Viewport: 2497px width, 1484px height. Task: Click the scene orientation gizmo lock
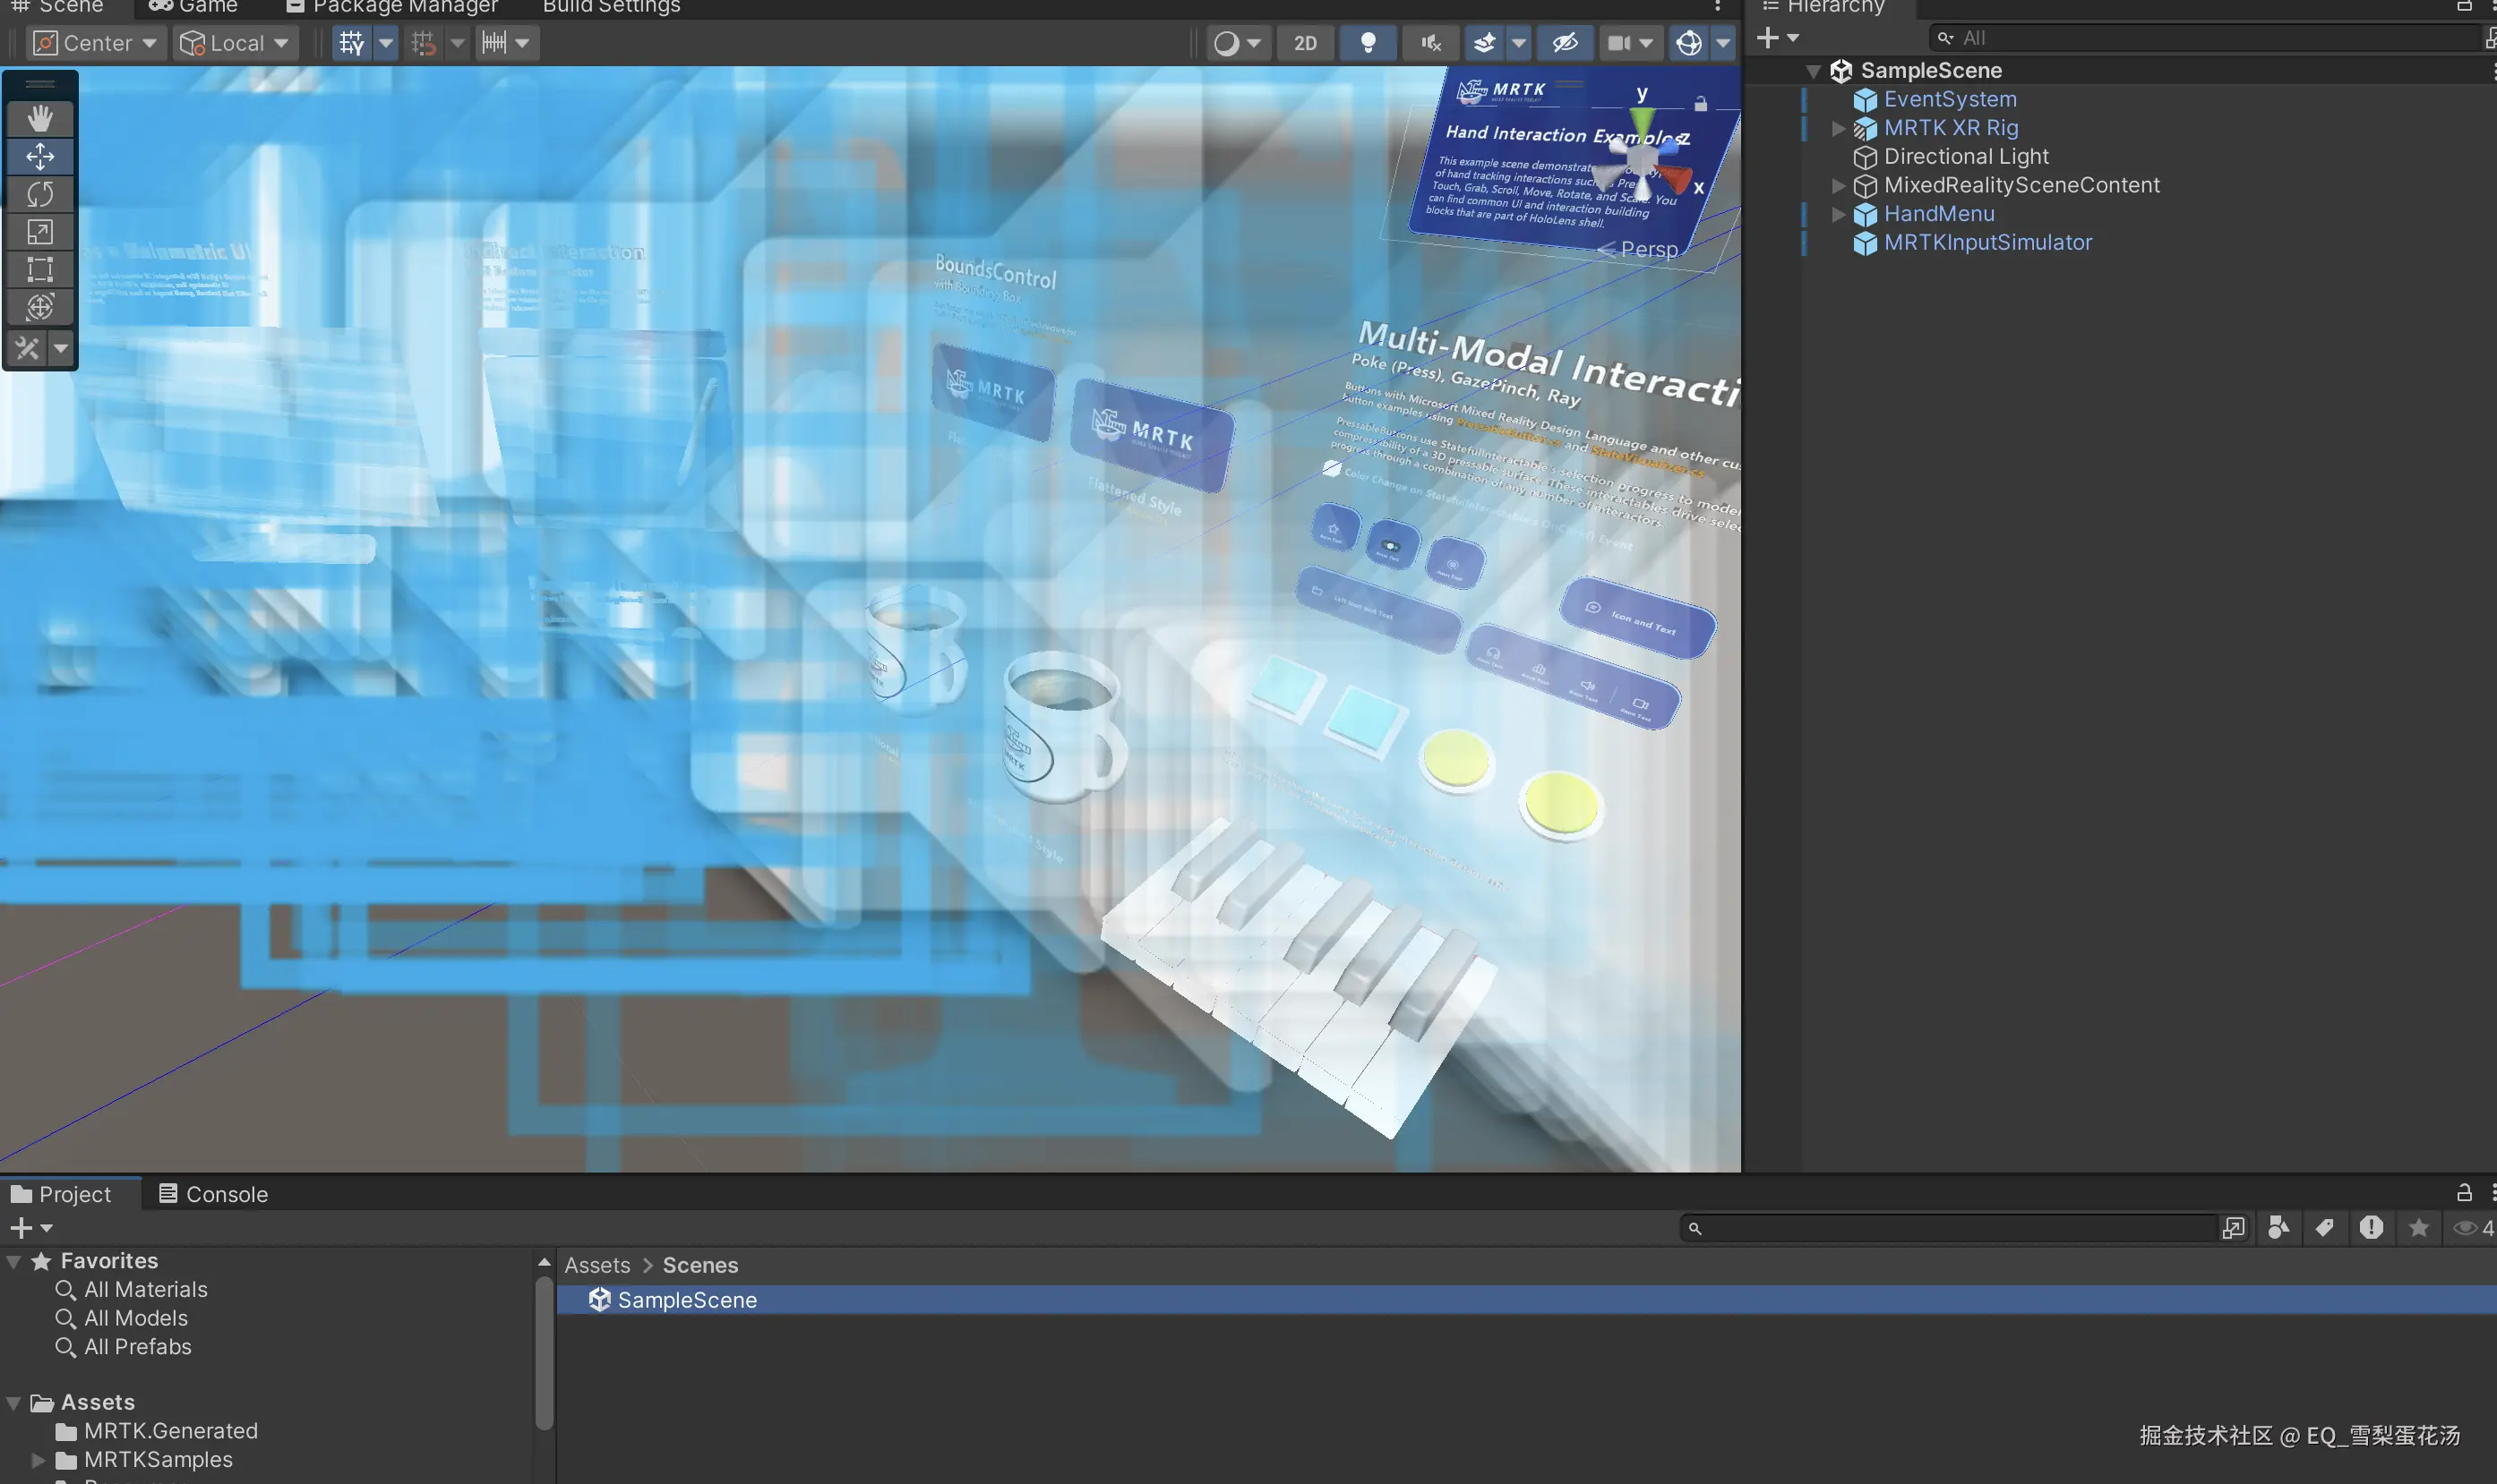click(x=1701, y=104)
